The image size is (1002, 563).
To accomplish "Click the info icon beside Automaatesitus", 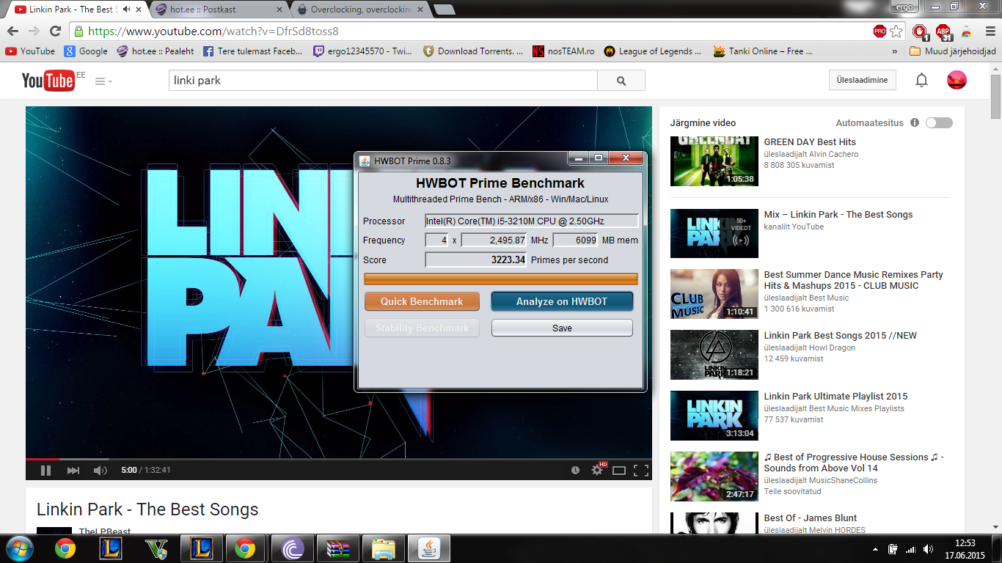I will click(x=915, y=123).
